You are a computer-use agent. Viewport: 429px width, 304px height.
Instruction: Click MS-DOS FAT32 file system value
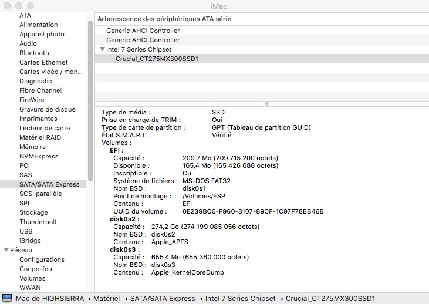[207, 181]
